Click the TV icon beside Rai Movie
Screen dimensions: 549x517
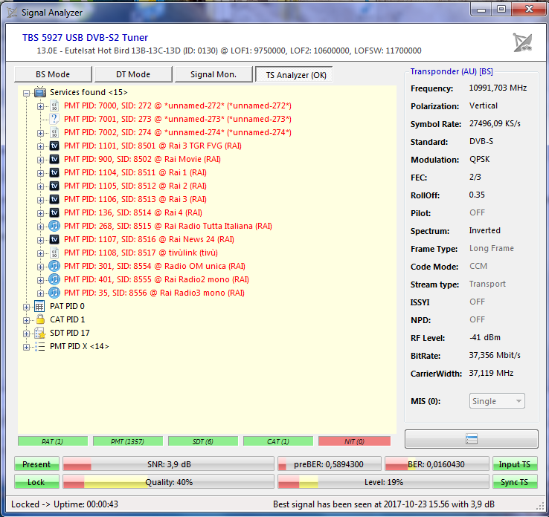click(54, 159)
